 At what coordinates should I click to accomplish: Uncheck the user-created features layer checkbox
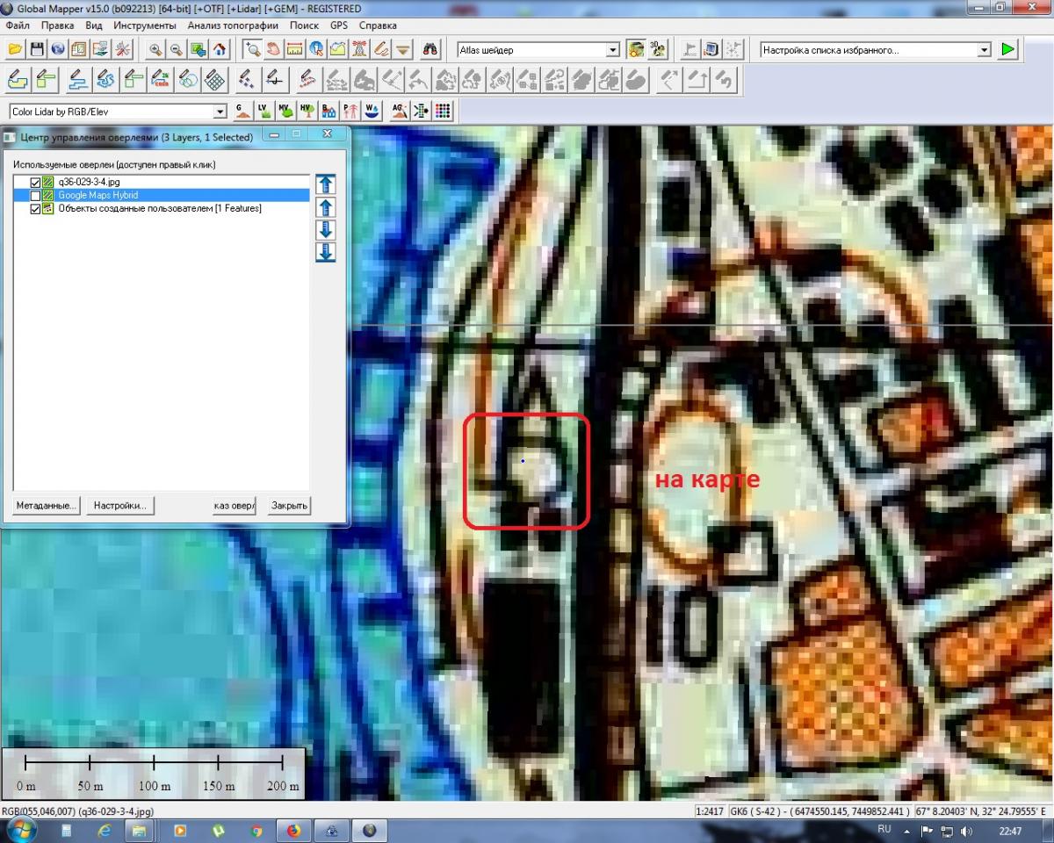coord(36,208)
